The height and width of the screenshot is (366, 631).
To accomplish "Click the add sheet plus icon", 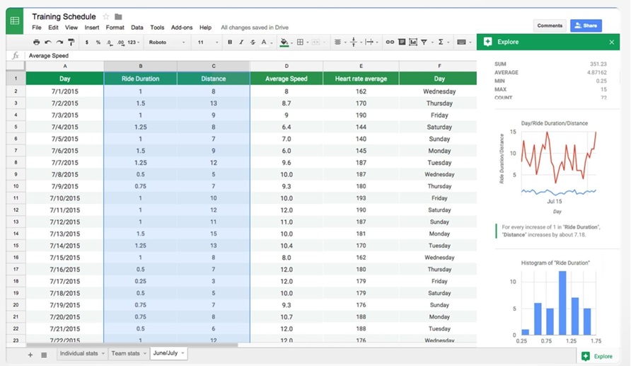I will [x=30, y=355].
